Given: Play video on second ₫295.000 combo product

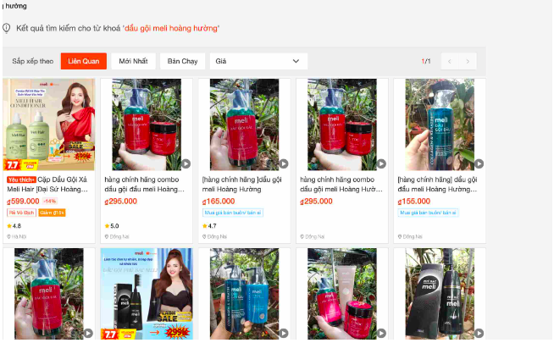Looking at the screenshot, I should pos(381,164).
